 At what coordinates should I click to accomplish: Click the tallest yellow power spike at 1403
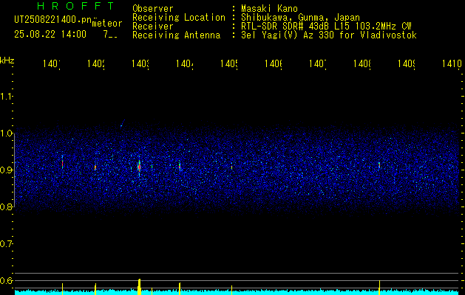(x=139, y=286)
